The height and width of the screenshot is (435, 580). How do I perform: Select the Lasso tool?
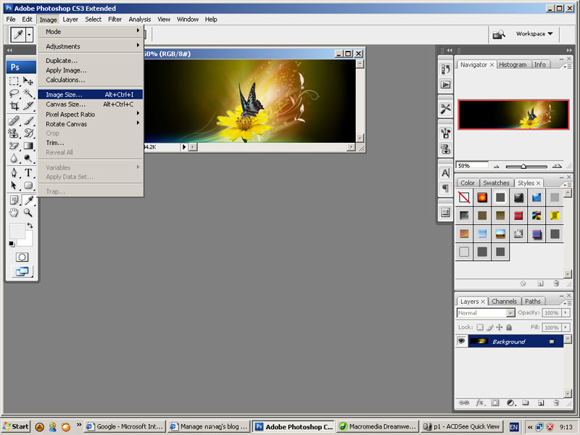14,94
